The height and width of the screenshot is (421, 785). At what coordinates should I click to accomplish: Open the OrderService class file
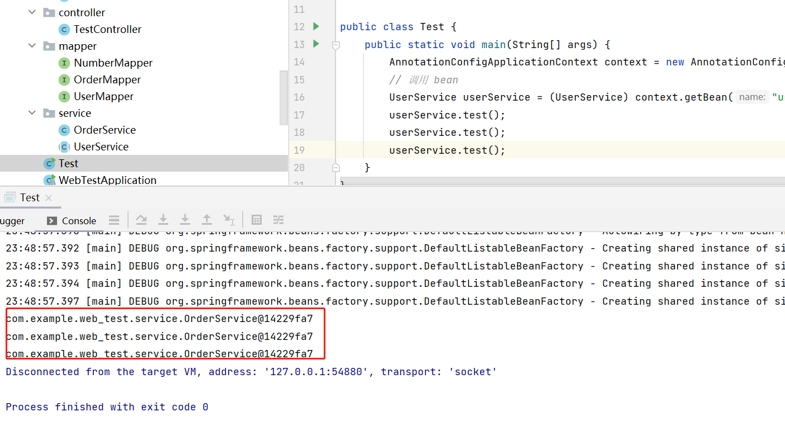point(105,130)
